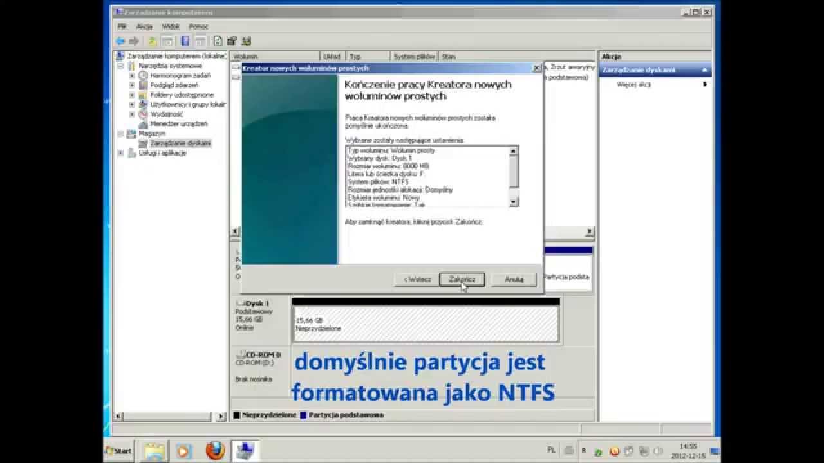Expand the Usługi i aplikacje node

click(x=120, y=153)
